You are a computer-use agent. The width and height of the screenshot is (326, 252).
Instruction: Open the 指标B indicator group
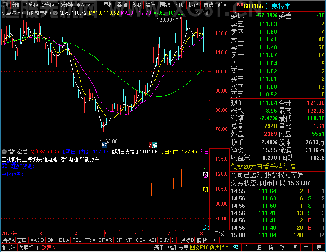point(187,240)
